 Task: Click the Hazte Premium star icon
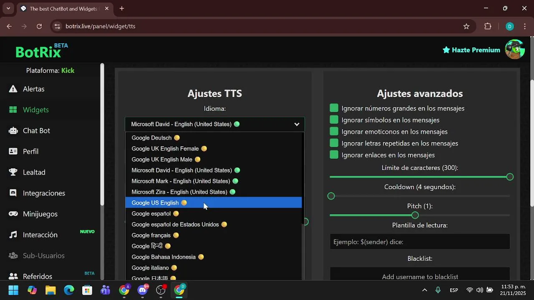pyautogui.click(x=446, y=50)
